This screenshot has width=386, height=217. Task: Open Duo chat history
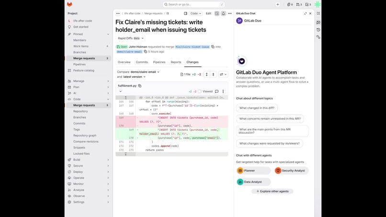click(318, 30)
